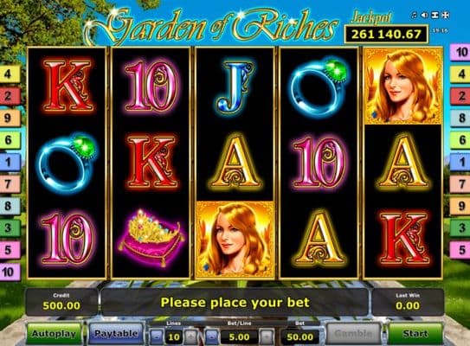Increase the number of lines

190,336
